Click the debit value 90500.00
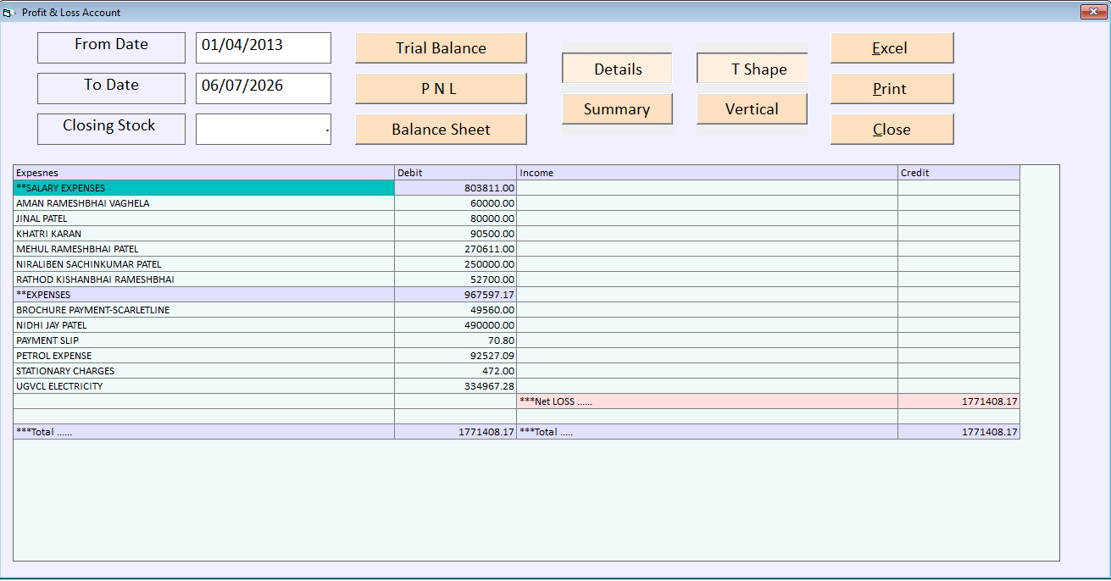1111x581 pixels. click(456, 234)
